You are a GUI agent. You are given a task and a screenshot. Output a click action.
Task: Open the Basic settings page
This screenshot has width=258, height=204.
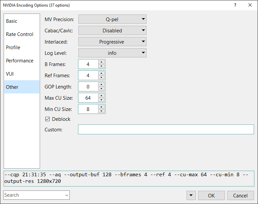pos(22,21)
